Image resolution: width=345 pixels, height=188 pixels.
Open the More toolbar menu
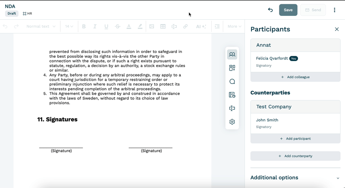pos(234,26)
